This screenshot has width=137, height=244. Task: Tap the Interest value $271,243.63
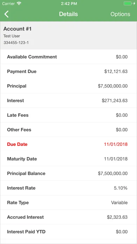[115, 101]
